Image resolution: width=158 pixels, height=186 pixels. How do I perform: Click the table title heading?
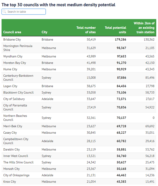(58, 5)
